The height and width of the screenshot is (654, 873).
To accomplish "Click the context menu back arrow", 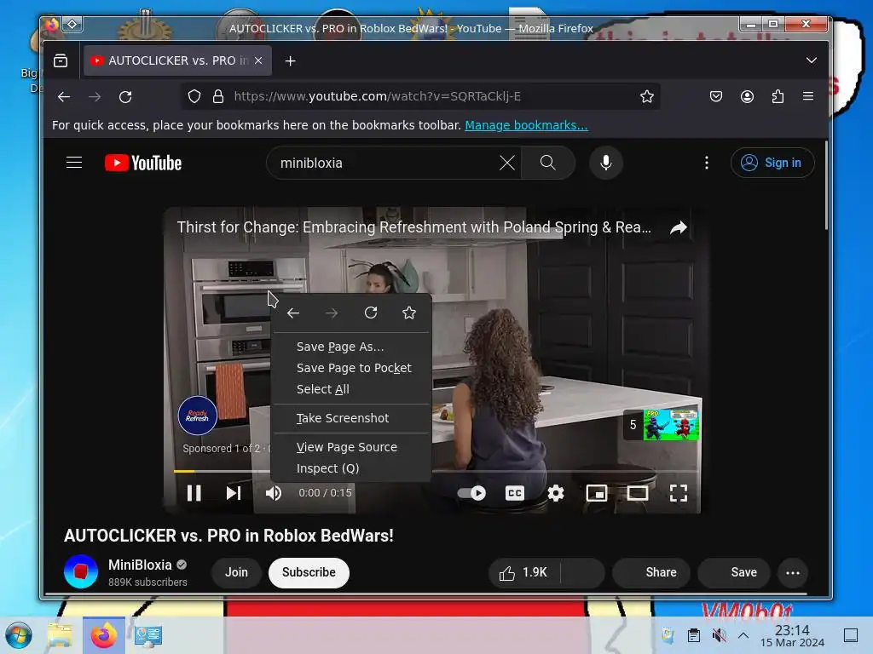I will click(x=293, y=313).
